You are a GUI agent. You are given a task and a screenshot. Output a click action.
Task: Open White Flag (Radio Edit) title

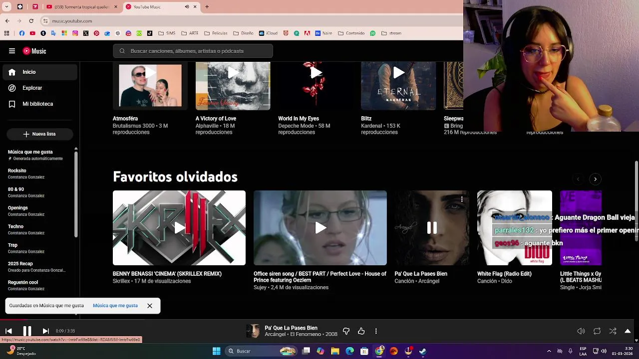(504, 274)
